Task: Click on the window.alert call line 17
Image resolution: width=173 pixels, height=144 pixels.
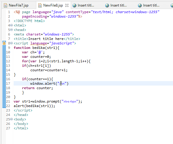Action: (x=49, y=83)
